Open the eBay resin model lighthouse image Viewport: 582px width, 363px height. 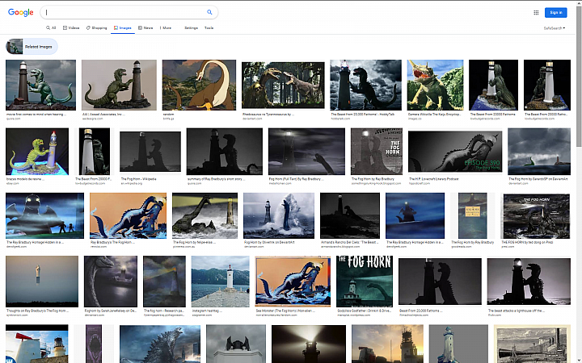[x=37, y=152]
